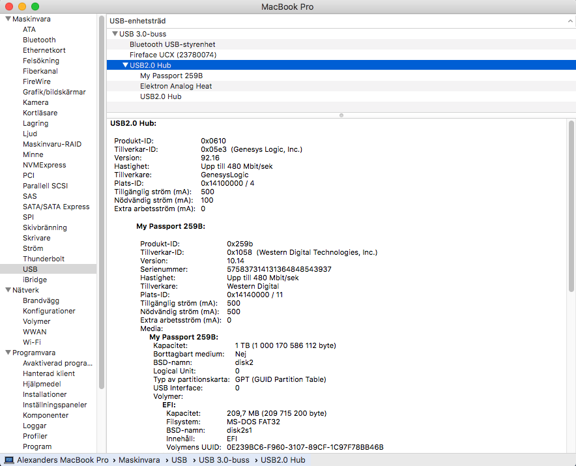The width and height of the screenshot is (576, 466).
Task: Select Brandvägg under Nätverk
Action: pyautogui.click(x=41, y=300)
